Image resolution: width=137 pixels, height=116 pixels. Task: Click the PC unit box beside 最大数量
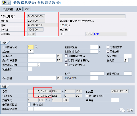(59, 78)
